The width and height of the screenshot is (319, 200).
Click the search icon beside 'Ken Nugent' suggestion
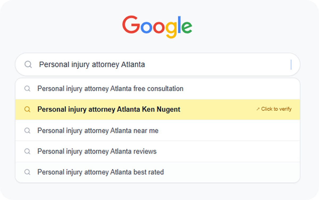27,109
